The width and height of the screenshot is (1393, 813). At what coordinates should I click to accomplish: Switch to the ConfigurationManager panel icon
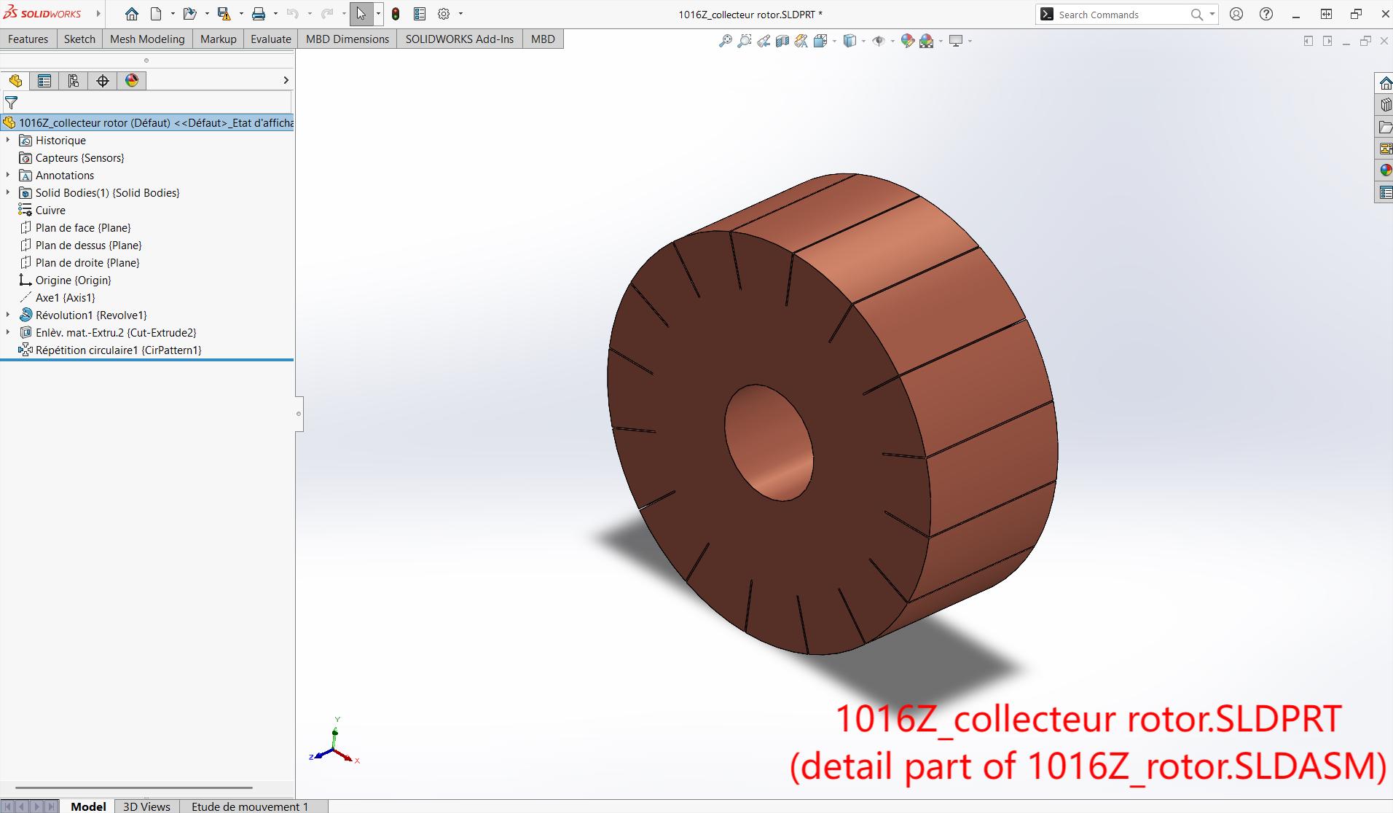point(73,81)
